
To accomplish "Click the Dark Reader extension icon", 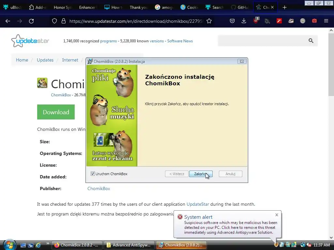I will point(267,21).
